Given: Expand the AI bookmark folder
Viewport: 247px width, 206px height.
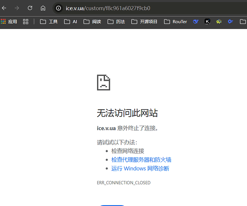Looking at the screenshot, I should tap(70, 21).
